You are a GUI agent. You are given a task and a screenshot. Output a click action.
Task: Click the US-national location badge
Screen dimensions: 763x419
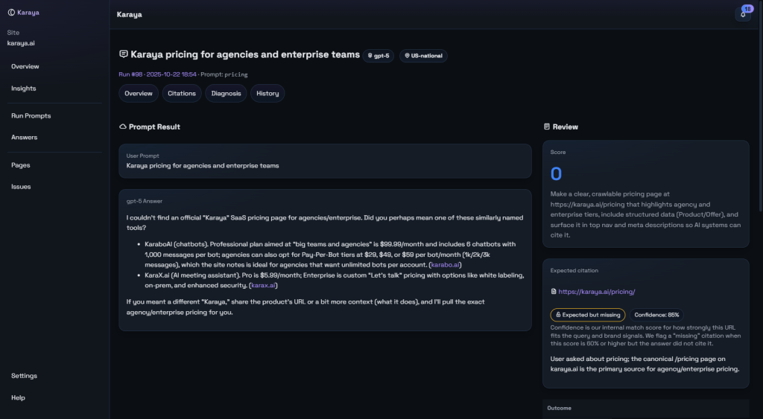(x=423, y=56)
